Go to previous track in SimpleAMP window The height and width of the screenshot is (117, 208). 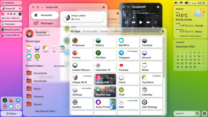coord(133,22)
